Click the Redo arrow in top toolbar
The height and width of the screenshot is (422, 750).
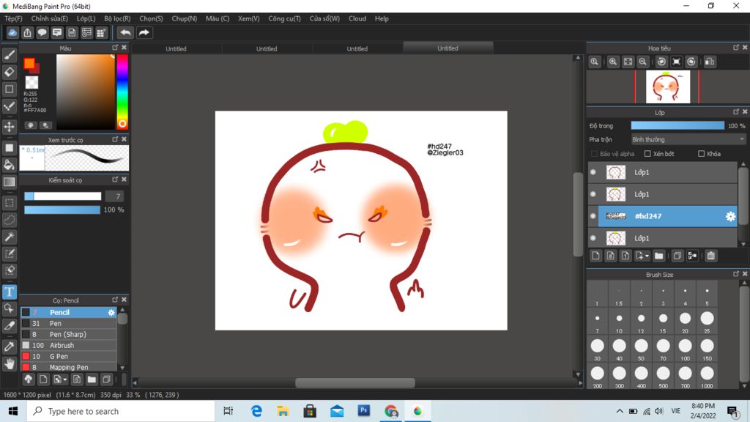tap(144, 32)
